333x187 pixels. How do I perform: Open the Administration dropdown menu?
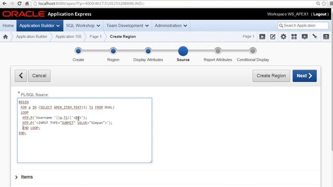pyautogui.click(x=171, y=25)
